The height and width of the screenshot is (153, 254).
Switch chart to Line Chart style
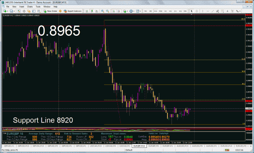pos(97,11)
